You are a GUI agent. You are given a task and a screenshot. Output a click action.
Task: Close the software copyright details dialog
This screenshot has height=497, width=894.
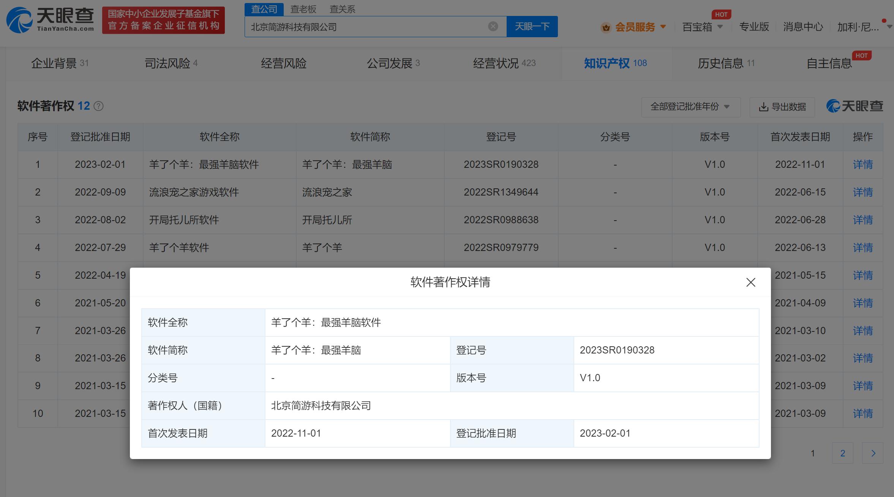(750, 282)
